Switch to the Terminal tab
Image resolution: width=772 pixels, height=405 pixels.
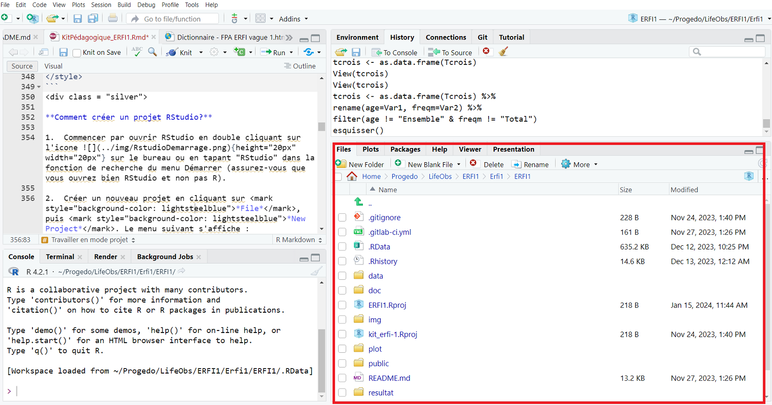pos(60,257)
